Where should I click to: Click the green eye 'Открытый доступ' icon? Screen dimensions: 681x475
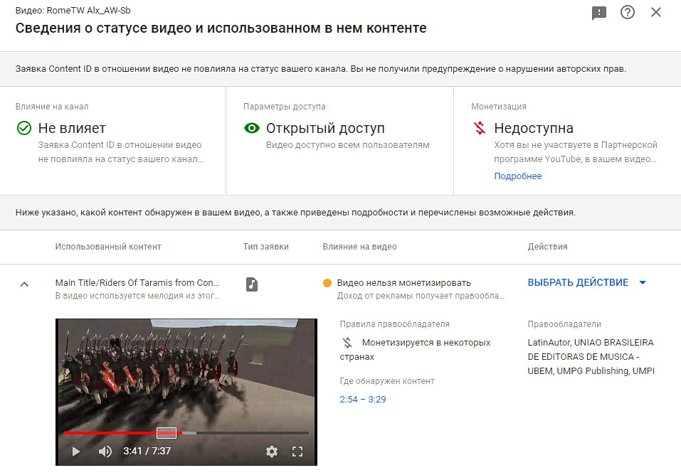pyautogui.click(x=252, y=128)
